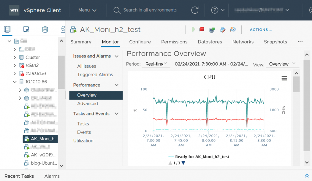The image size is (312, 181).
Task: Open the Summary tab
Action: 81,42
